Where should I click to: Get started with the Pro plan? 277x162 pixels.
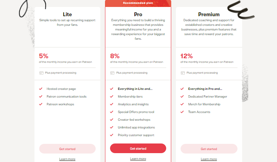click(x=138, y=148)
